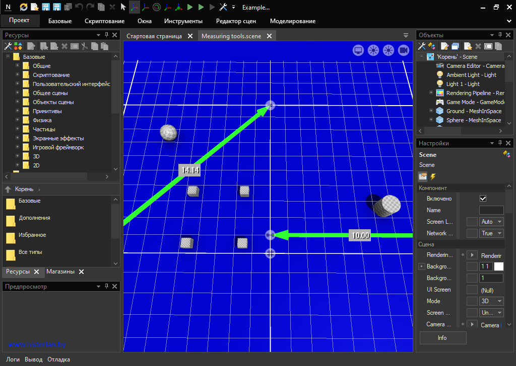Click the white Background color swatch

pos(498,266)
